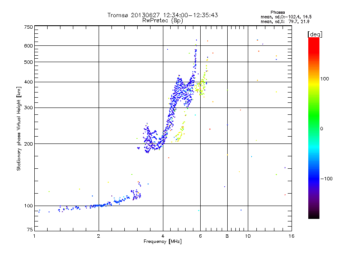Click the colorbar tick label '100'
Viewport: 343px width, 257px height.
325,79
